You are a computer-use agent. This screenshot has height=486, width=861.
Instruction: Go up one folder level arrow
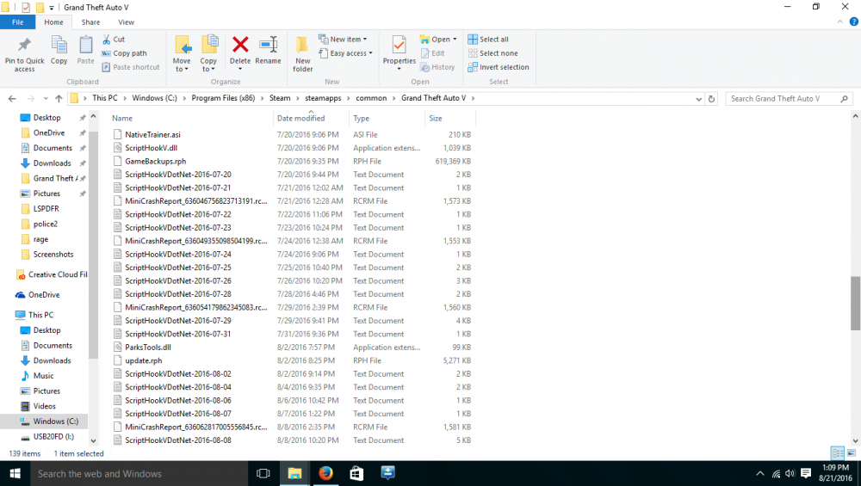pyautogui.click(x=59, y=99)
